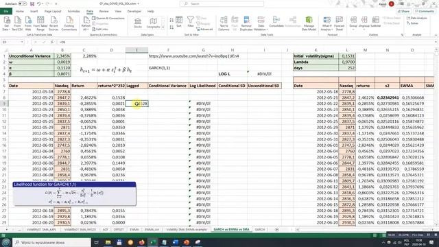Click Consolidate
Image resolution: width=439 pixels, height=247 pixels.
pyautogui.click(x=276, y=22)
